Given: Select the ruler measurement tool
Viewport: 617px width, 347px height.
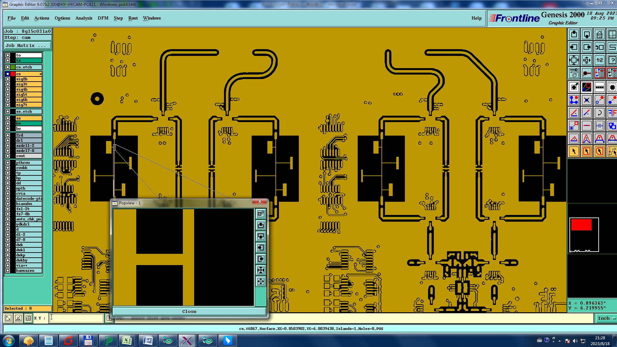Looking at the screenshot, I should coord(599,87).
